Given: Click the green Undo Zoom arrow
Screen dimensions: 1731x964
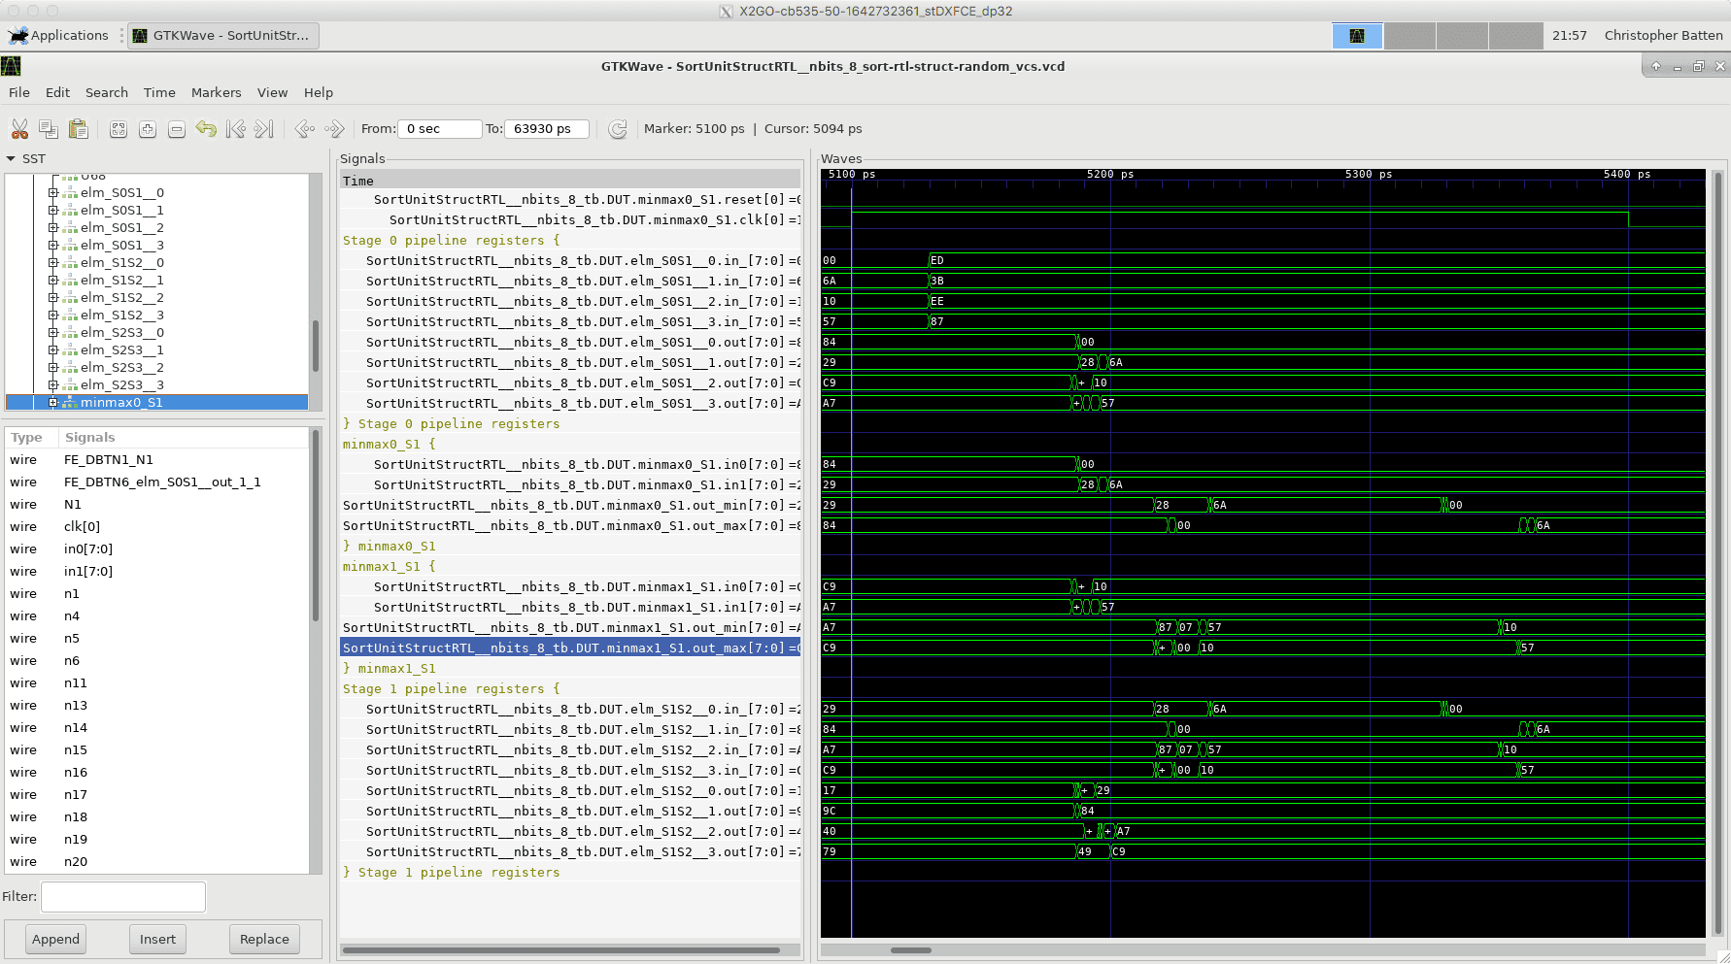Looking at the screenshot, I should pos(206,129).
